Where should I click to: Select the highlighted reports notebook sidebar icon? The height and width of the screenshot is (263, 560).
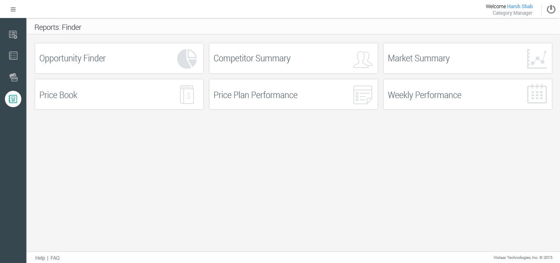[x=13, y=99]
